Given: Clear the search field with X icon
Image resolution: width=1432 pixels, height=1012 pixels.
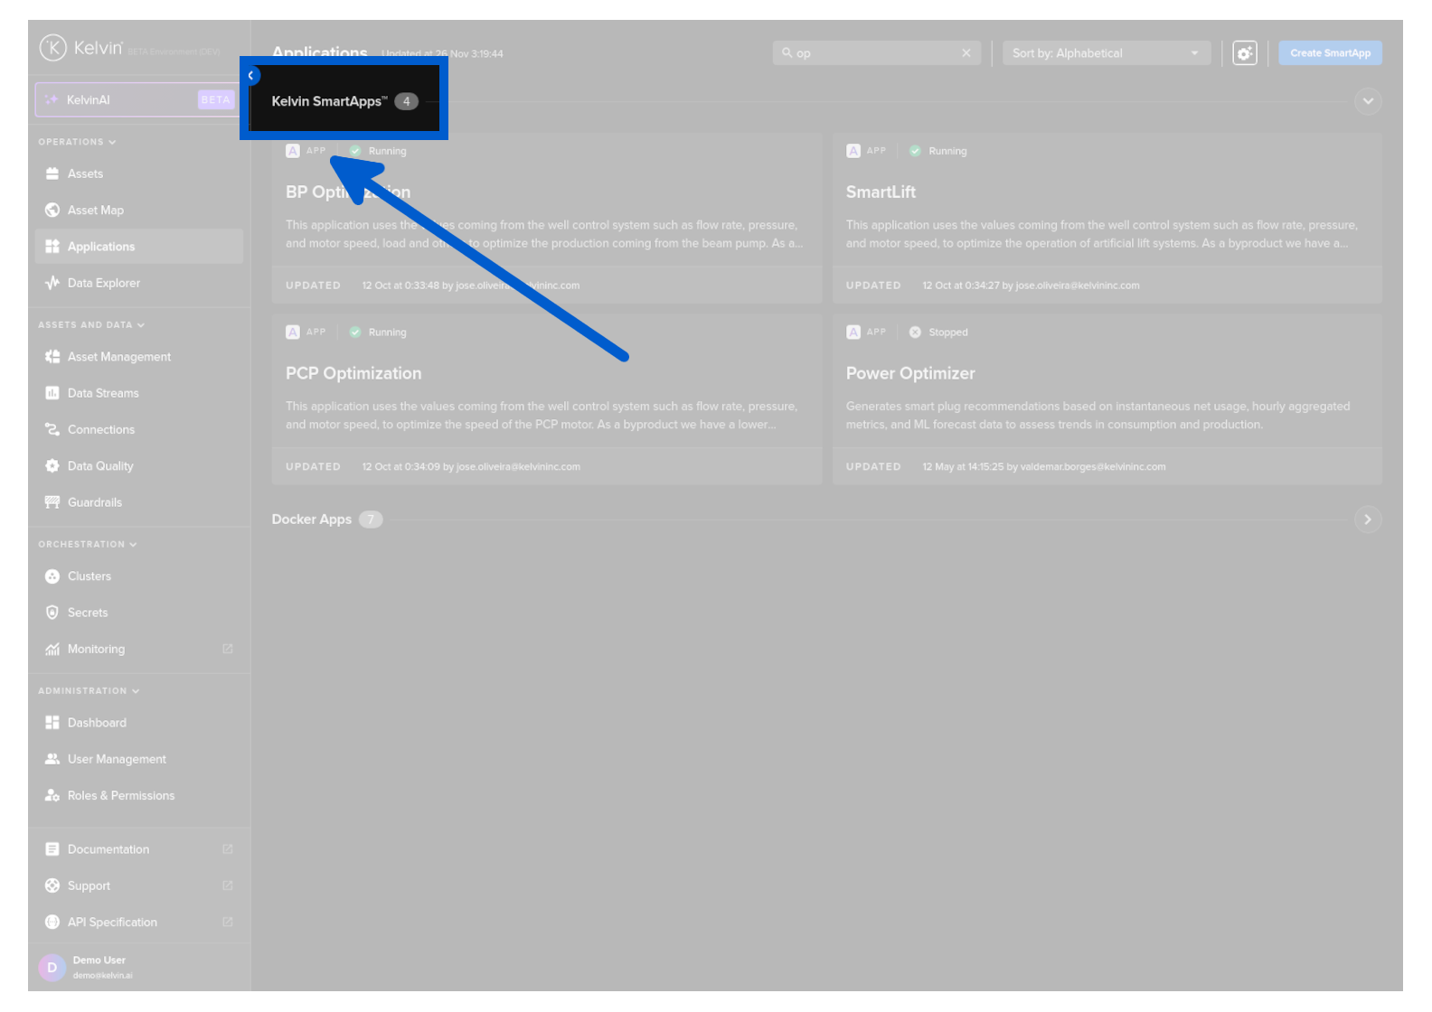Looking at the screenshot, I should pos(966,53).
